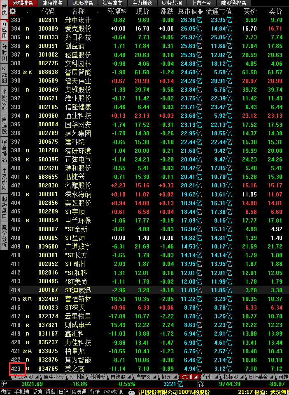This screenshot has width=289, height=395.
Task: Expand the 指标股 tab dropdown arrow
Action: (242, 377)
